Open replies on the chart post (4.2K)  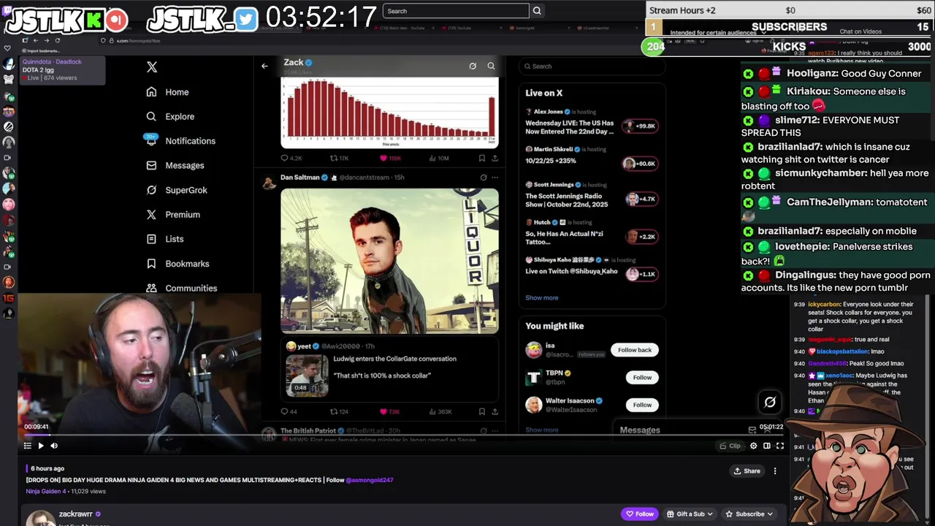pos(291,158)
